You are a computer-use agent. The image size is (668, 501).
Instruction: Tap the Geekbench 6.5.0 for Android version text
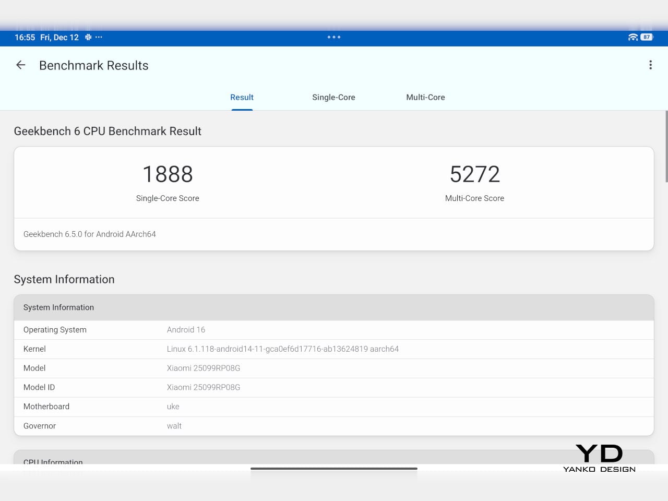(90, 234)
